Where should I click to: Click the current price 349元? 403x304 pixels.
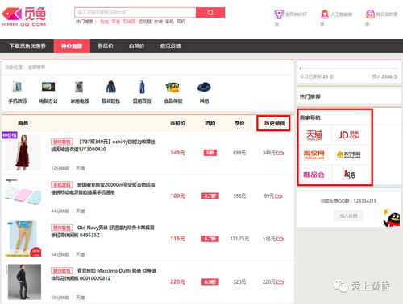(177, 153)
